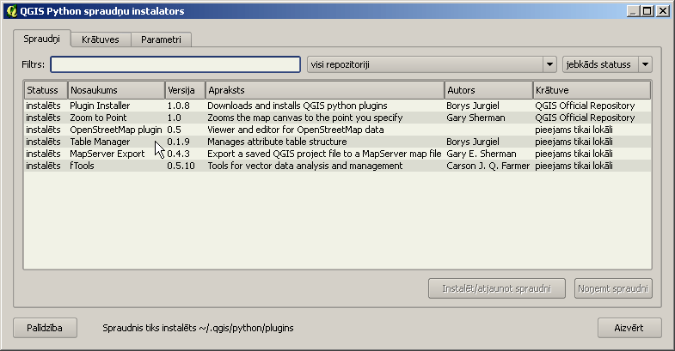Click 'Tools for vector data analysis' description
This screenshot has height=351, width=675.
click(x=304, y=166)
